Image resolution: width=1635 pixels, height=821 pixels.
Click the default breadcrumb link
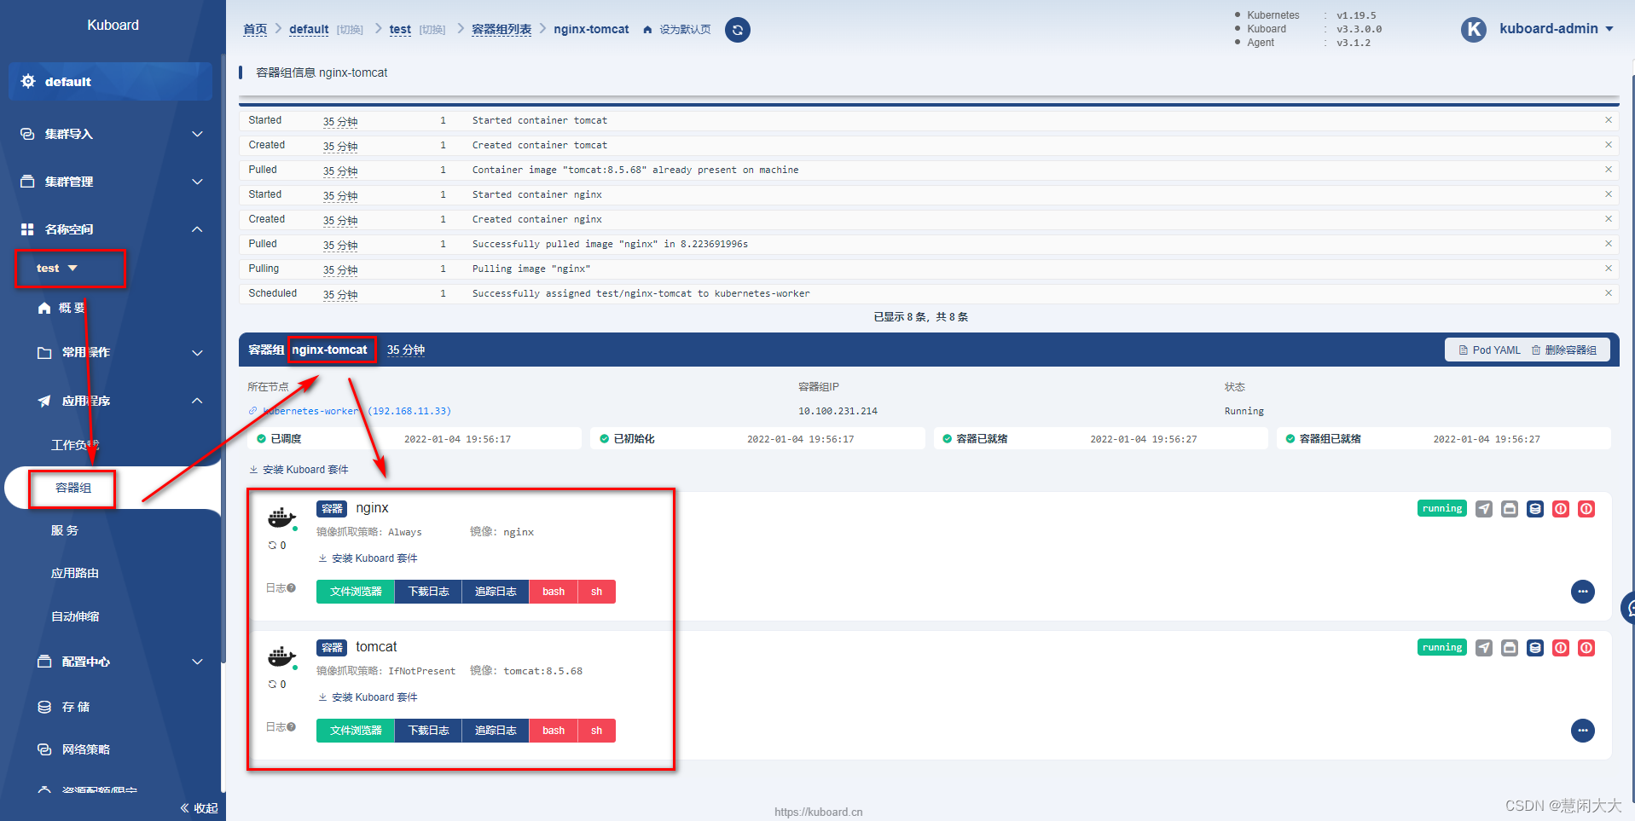pyautogui.click(x=309, y=29)
